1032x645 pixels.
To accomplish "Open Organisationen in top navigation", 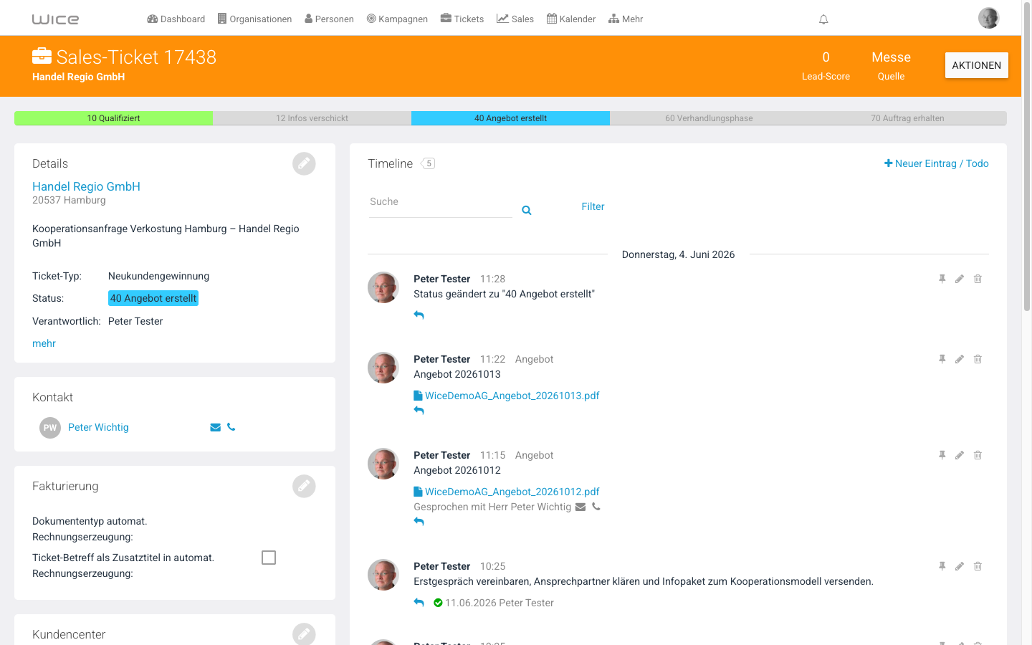I will click(254, 19).
